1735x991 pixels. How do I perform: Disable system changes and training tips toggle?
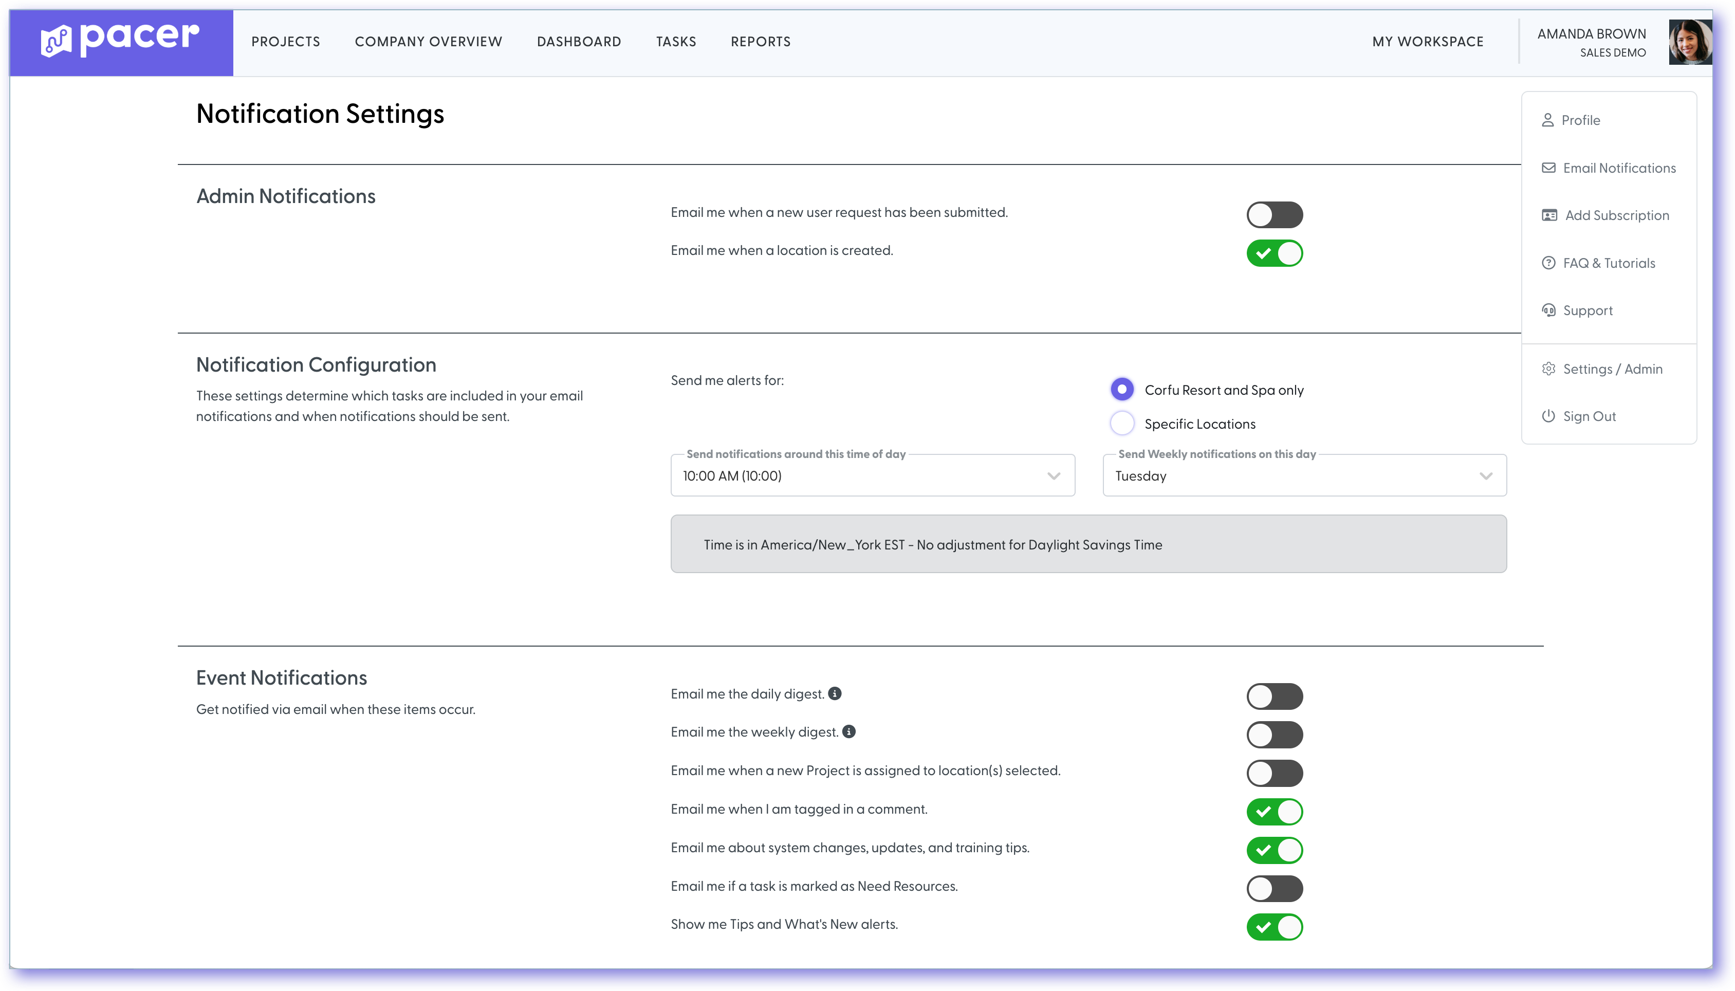coord(1275,850)
